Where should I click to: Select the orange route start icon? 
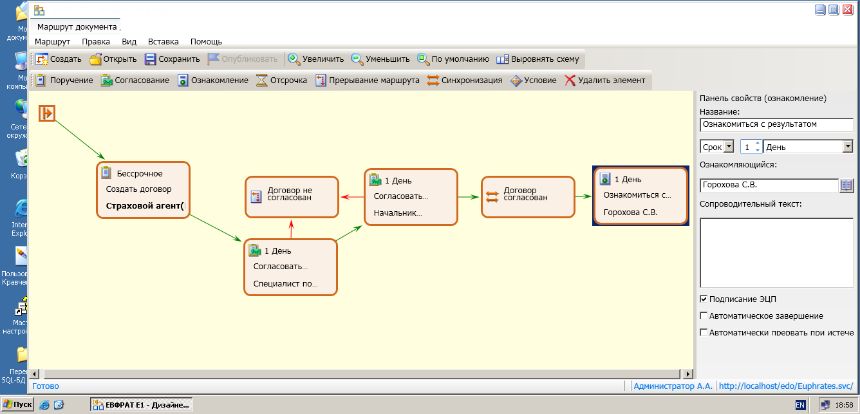click(47, 113)
